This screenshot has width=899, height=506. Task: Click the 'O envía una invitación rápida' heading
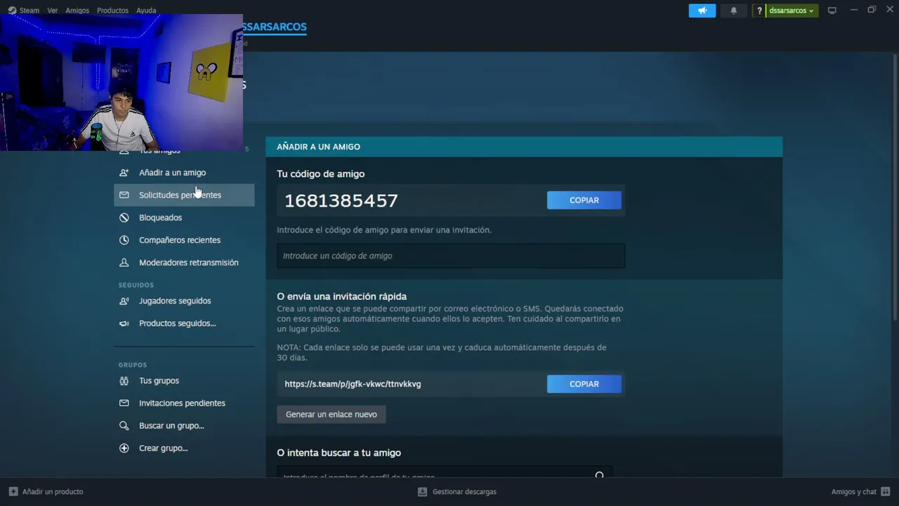pos(341,297)
